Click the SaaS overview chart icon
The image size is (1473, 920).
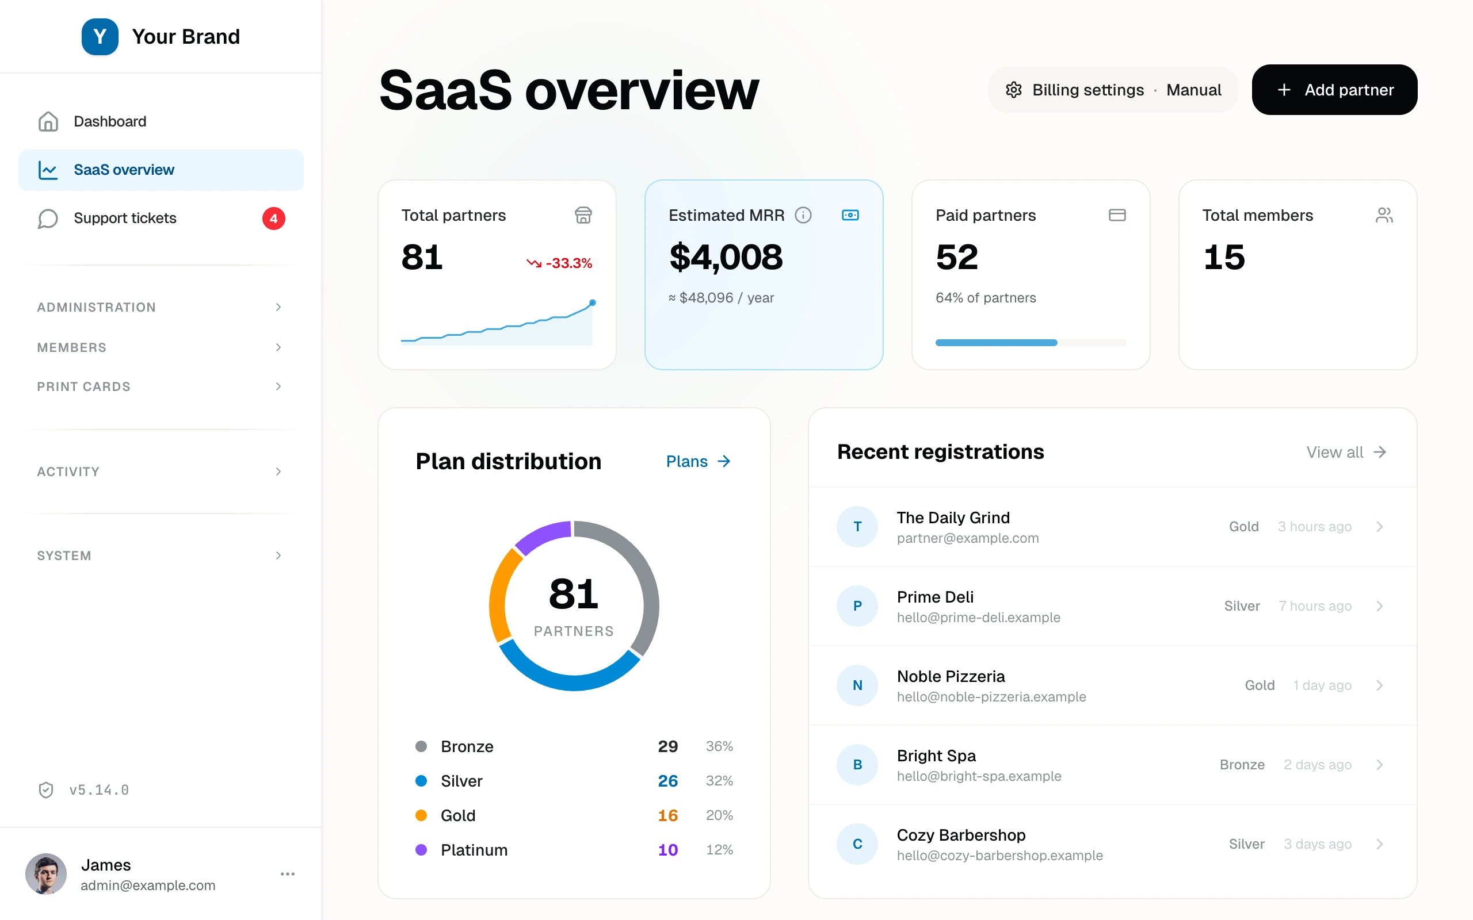[48, 170]
